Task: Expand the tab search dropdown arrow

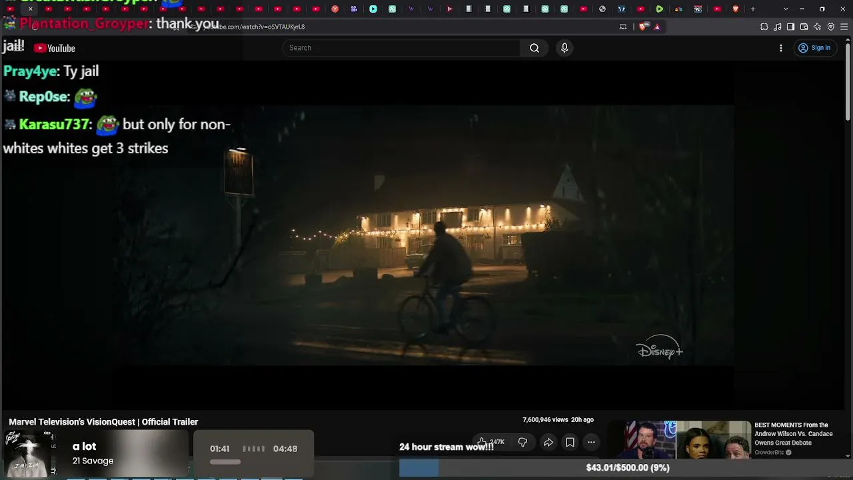Action: (786, 9)
